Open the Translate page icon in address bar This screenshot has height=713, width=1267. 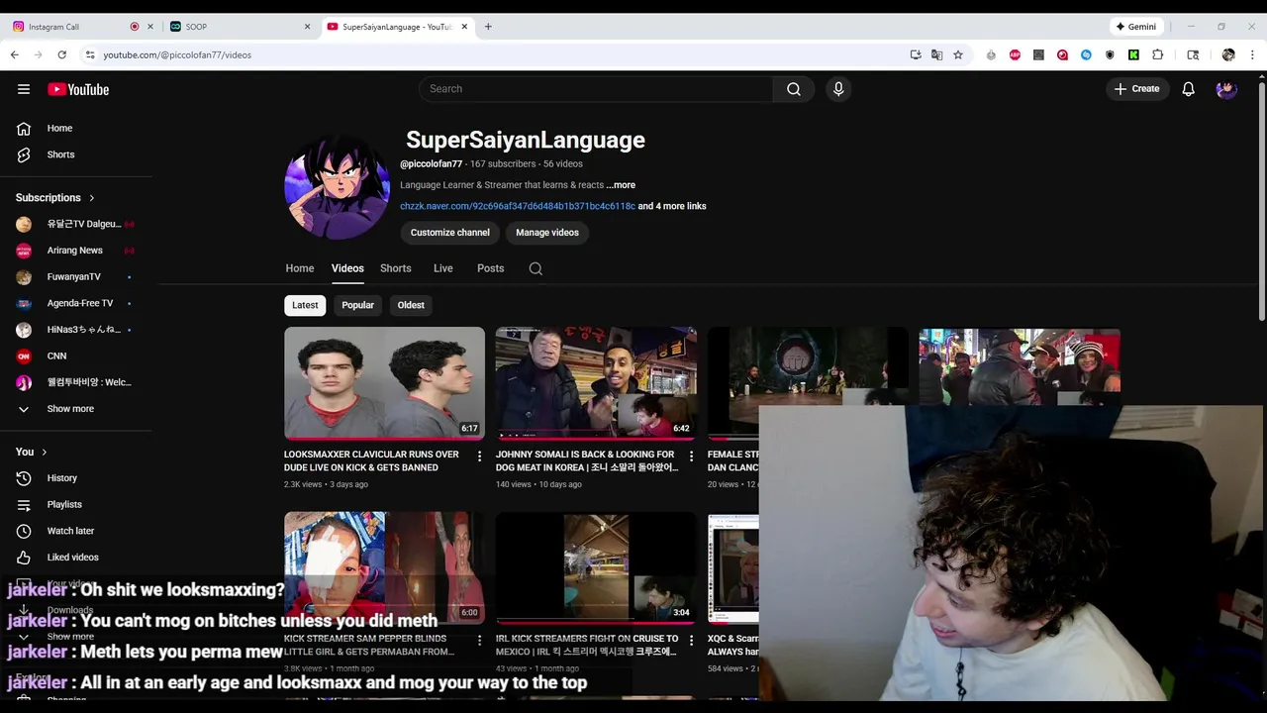click(x=936, y=54)
